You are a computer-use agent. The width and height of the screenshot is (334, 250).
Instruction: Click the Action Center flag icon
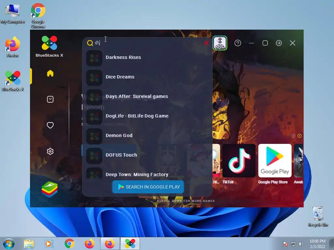pos(285,244)
